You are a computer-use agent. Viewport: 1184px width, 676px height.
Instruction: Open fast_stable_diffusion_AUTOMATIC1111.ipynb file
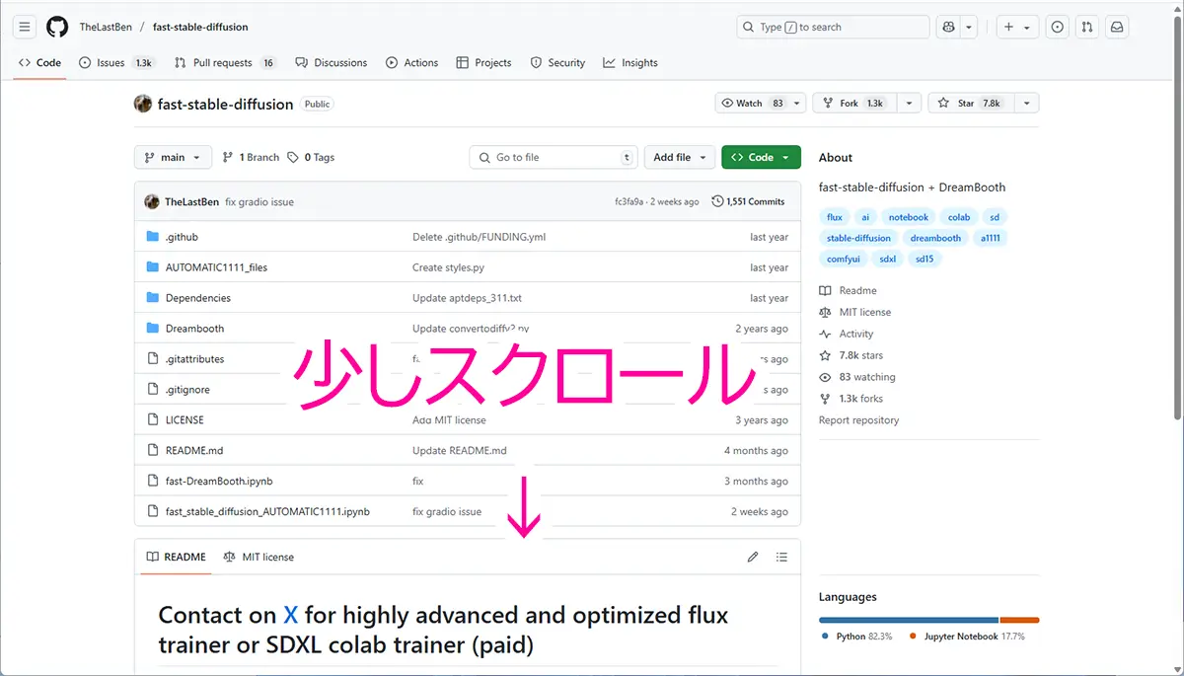coord(267,511)
